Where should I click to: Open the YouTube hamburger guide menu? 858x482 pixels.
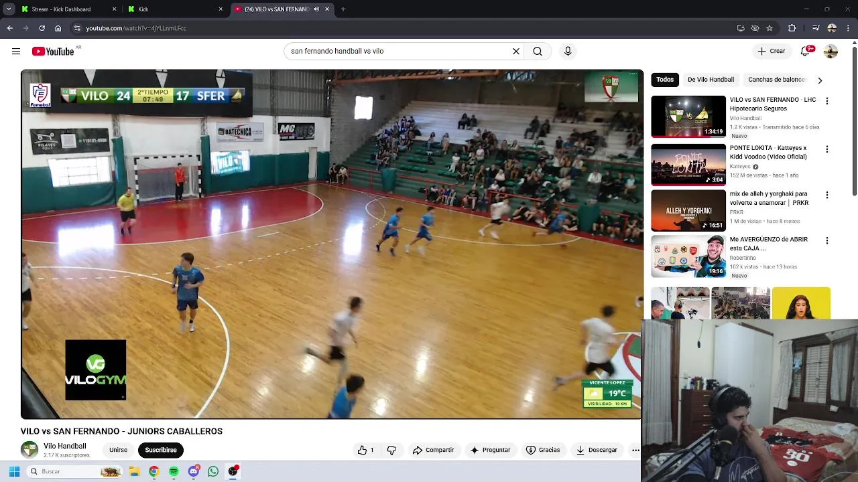tap(16, 52)
